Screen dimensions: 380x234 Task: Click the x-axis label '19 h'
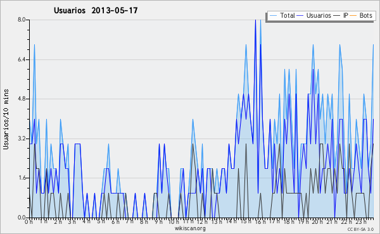(303, 221)
